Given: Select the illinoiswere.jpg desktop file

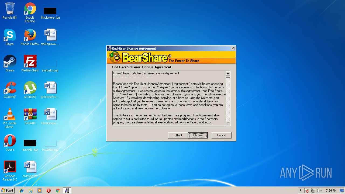Looking at the screenshot, I should (x=50, y=13).
